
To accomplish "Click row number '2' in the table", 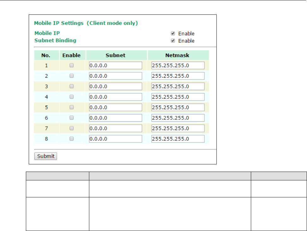I will pyautogui.click(x=46, y=76).
